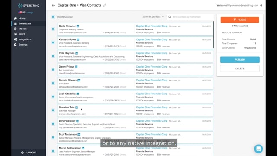Open Capital One Financial Corp link for Carla Reissner
This screenshot has width=277, height=156.
(151, 26)
